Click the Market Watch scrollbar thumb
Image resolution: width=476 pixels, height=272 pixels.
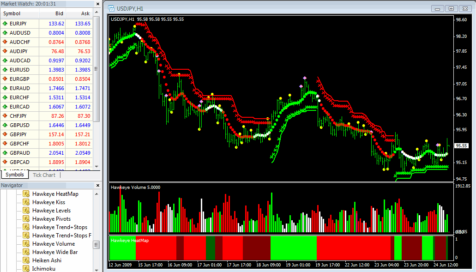coord(96,69)
